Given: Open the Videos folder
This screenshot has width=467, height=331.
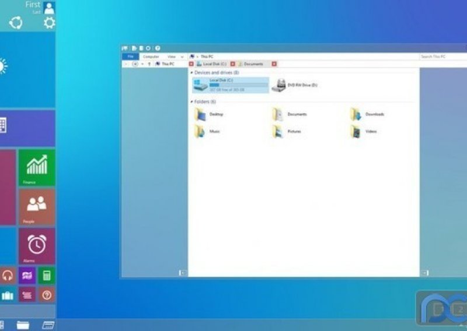Looking at the screenshot, I should (x=363, y=132).
